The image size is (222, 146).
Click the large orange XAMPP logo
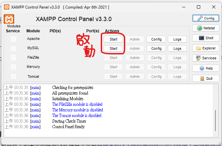(9, 19)
